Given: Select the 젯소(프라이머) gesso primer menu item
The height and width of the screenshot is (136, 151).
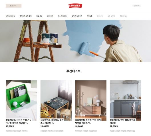Looking at the screenshot, I should click(x=63, y=16).
